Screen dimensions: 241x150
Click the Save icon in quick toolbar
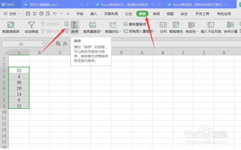click(x=28, y=14)
